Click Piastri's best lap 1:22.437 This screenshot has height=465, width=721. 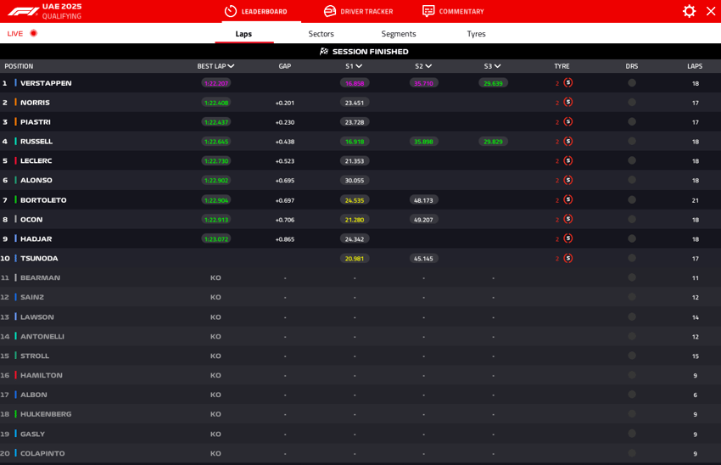[216, 122]
